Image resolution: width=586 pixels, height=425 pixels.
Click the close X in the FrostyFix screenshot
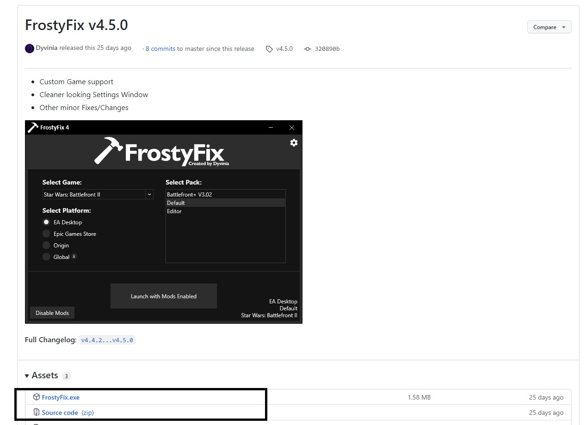(x=291, y=128)
